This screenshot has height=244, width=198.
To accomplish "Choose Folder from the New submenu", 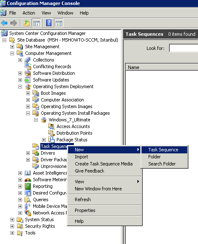I will pyautogui.click(x=164, y=157).
